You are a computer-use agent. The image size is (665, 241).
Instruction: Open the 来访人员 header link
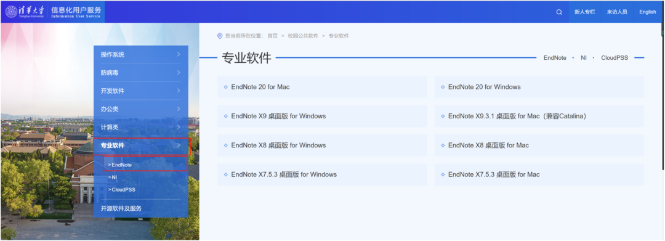[616, 12]
